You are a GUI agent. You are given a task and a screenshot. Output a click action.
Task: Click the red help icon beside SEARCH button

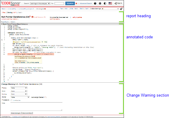pyautogui.click(x=76, y=4)
